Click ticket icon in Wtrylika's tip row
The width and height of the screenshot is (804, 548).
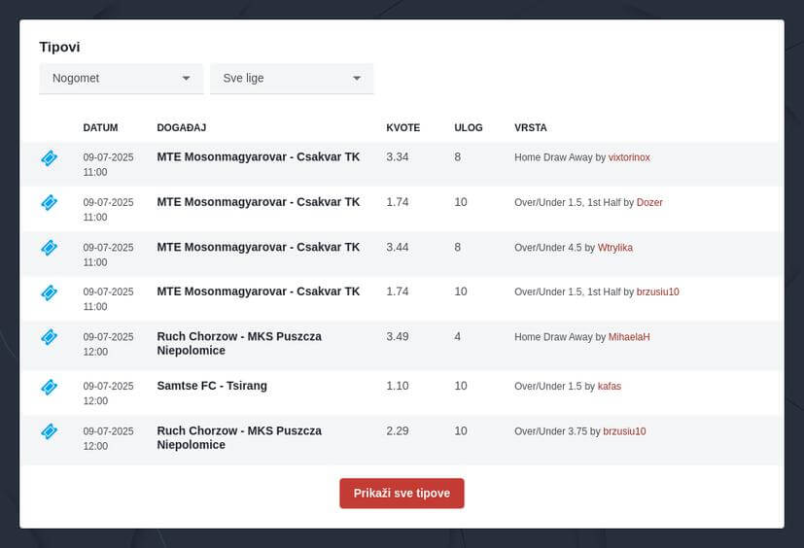tap(50, 248)
